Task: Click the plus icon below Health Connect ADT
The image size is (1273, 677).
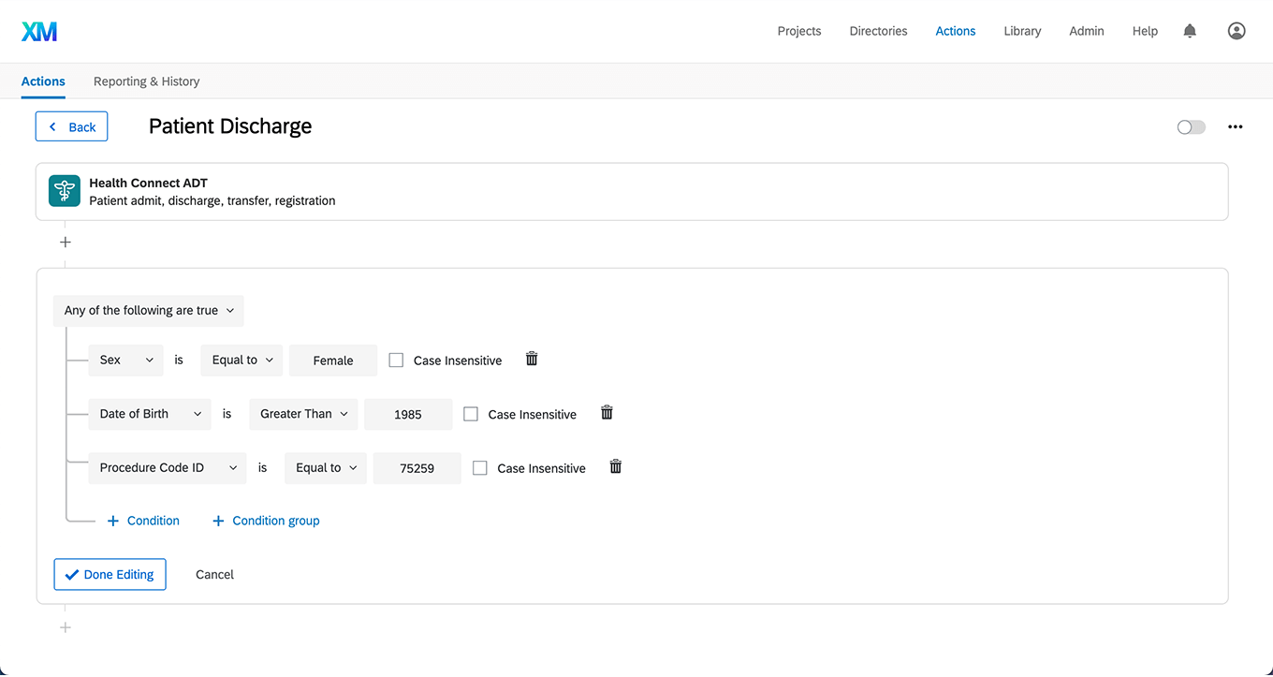Action: coord(65,242)
